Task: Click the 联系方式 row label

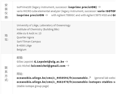Action: (6, 74)
